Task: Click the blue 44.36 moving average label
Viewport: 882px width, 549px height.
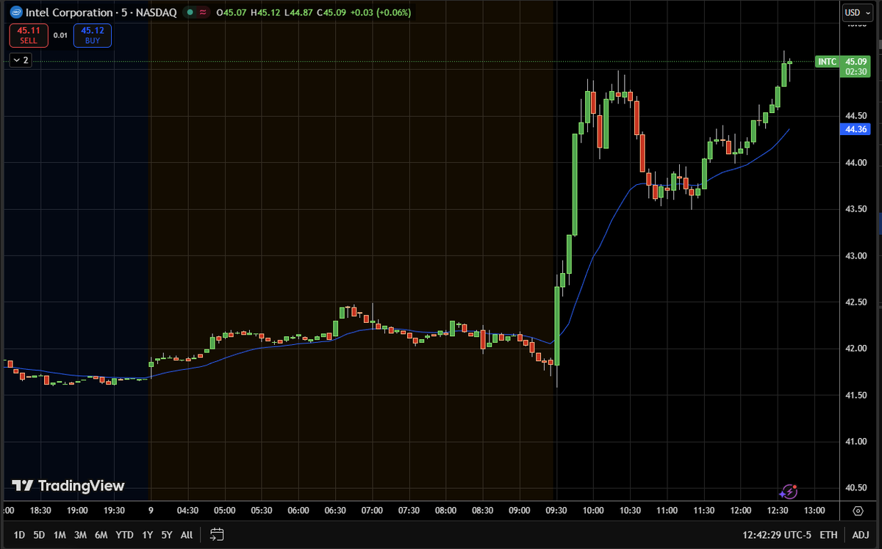Action: pyautogui.click(x=856, y=129)
